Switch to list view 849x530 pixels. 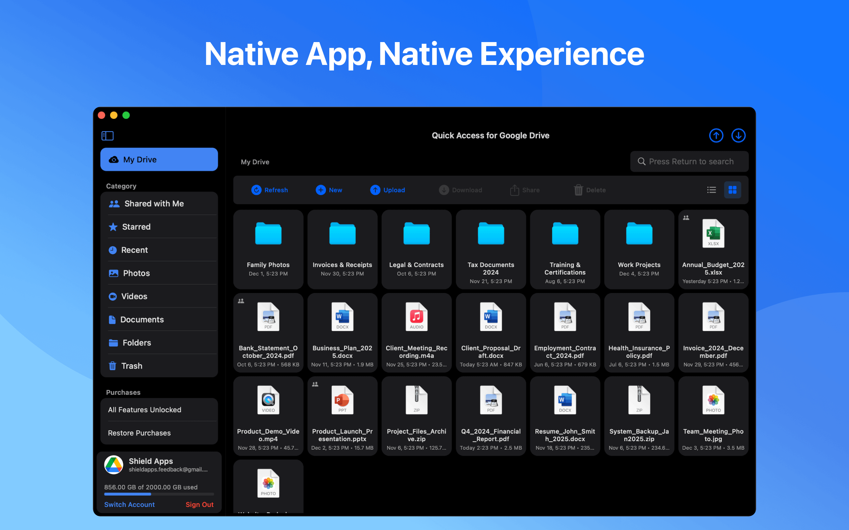pos(711,189)
